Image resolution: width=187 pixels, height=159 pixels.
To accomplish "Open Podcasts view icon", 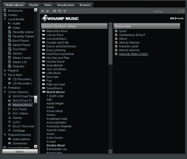I will click(10, 66).
